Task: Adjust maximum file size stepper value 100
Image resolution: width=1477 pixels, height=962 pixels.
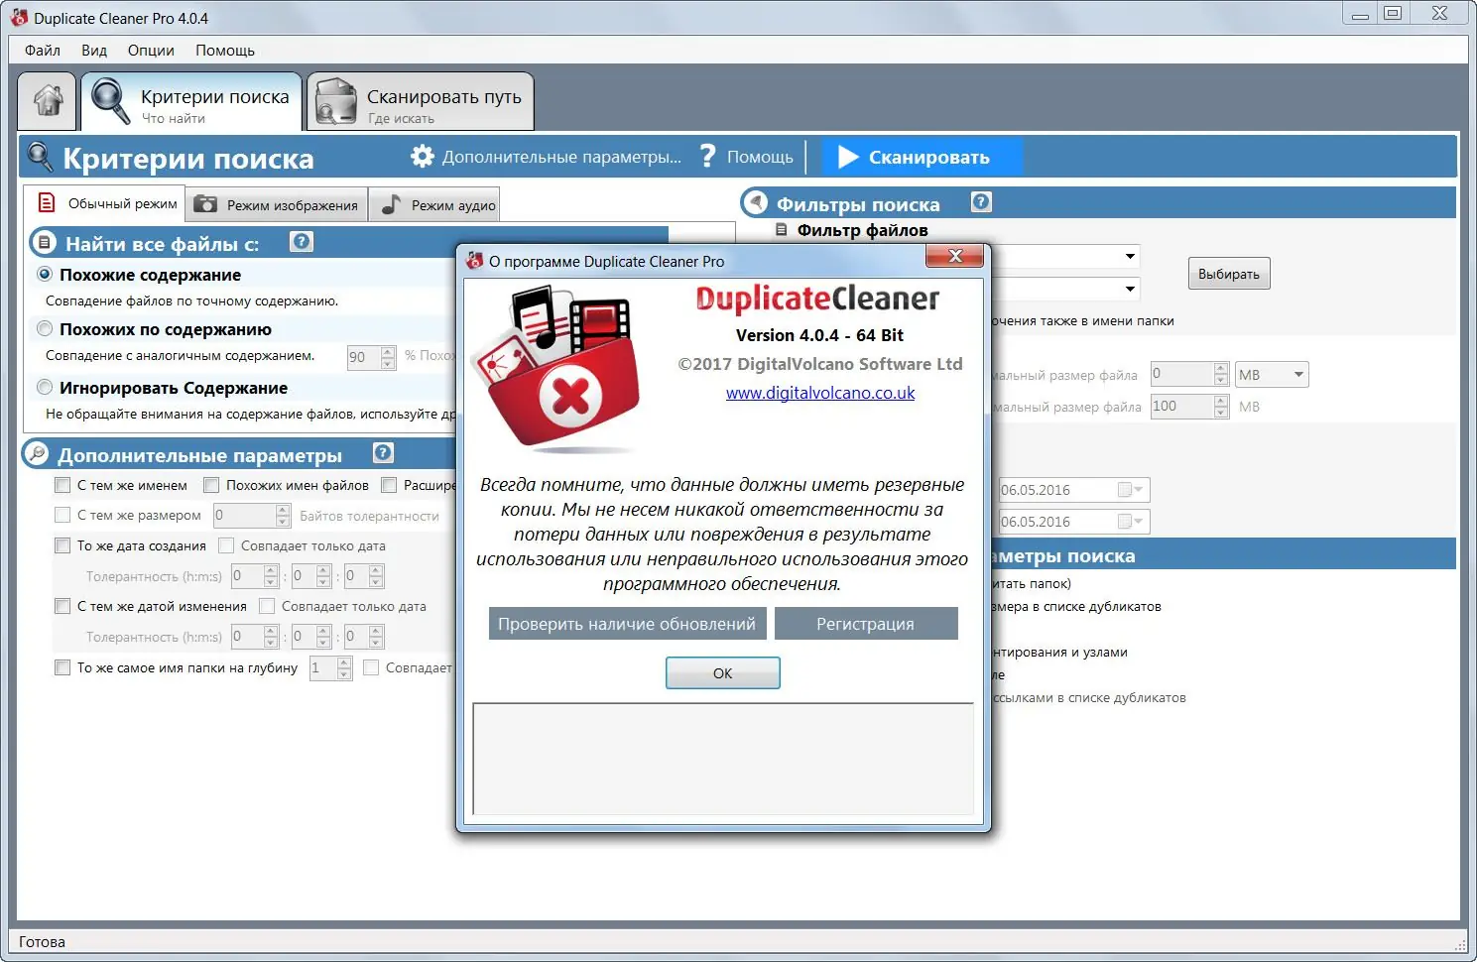Action: [1221, 406]
